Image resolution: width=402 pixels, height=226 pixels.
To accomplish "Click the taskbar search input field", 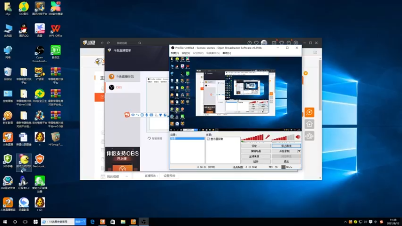I will [58, 221].
